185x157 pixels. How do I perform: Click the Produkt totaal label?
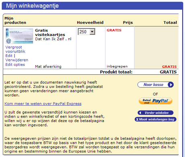click(116, 72)
